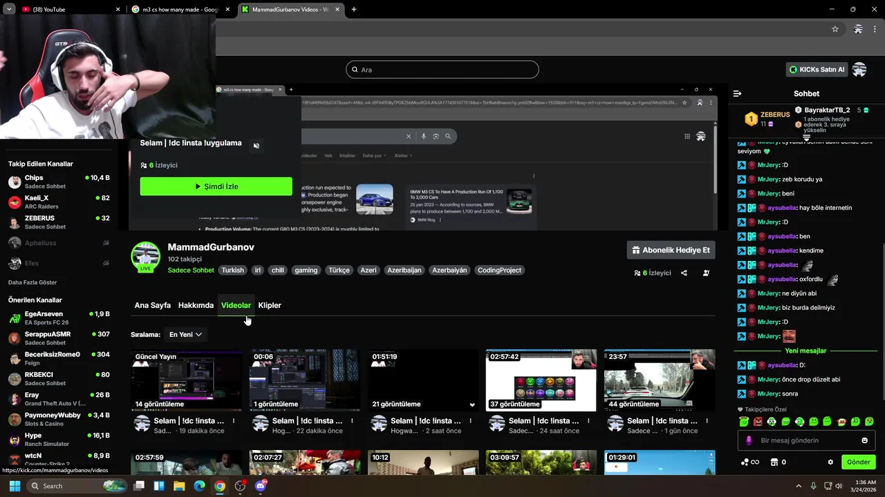Switch to the m3 cs Google search tab

click(182, 10)
